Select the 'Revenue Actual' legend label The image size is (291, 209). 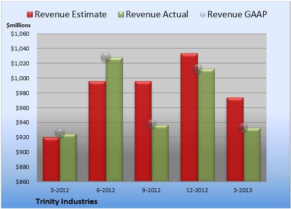click(157, 14)
